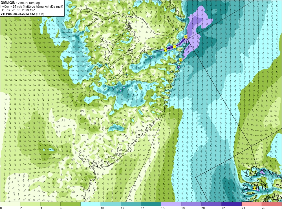Screen dimensions: 282x210
Task: Click the DMI/IGB title in header box
Action: coord(8,3)
